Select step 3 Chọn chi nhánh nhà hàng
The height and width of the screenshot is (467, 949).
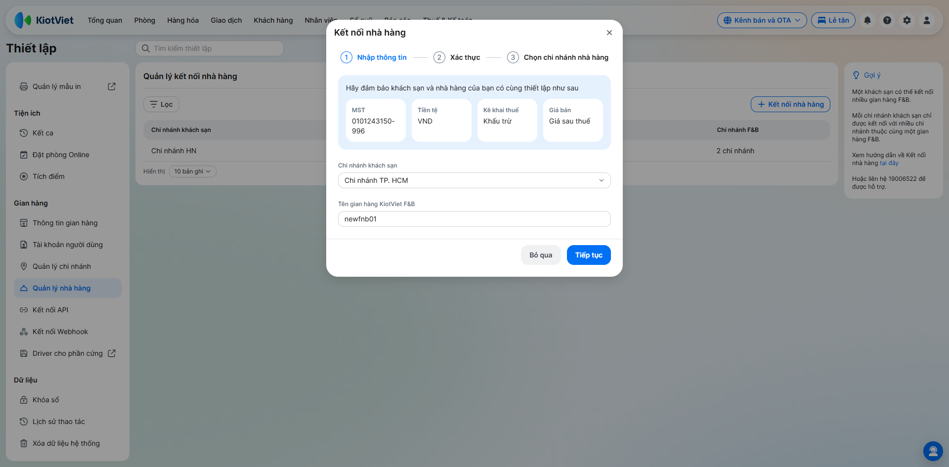point(558,57)
